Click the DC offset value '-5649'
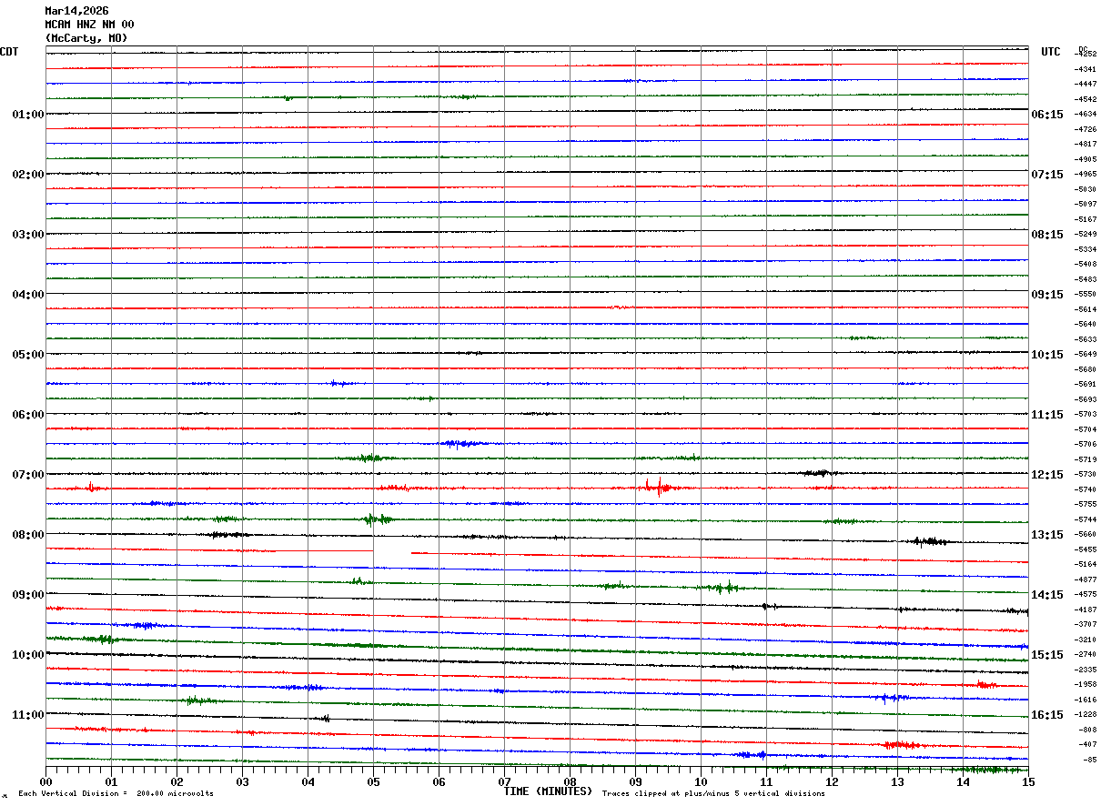The height and width of the screenshot is (806, 1101). click(1086, 355)
